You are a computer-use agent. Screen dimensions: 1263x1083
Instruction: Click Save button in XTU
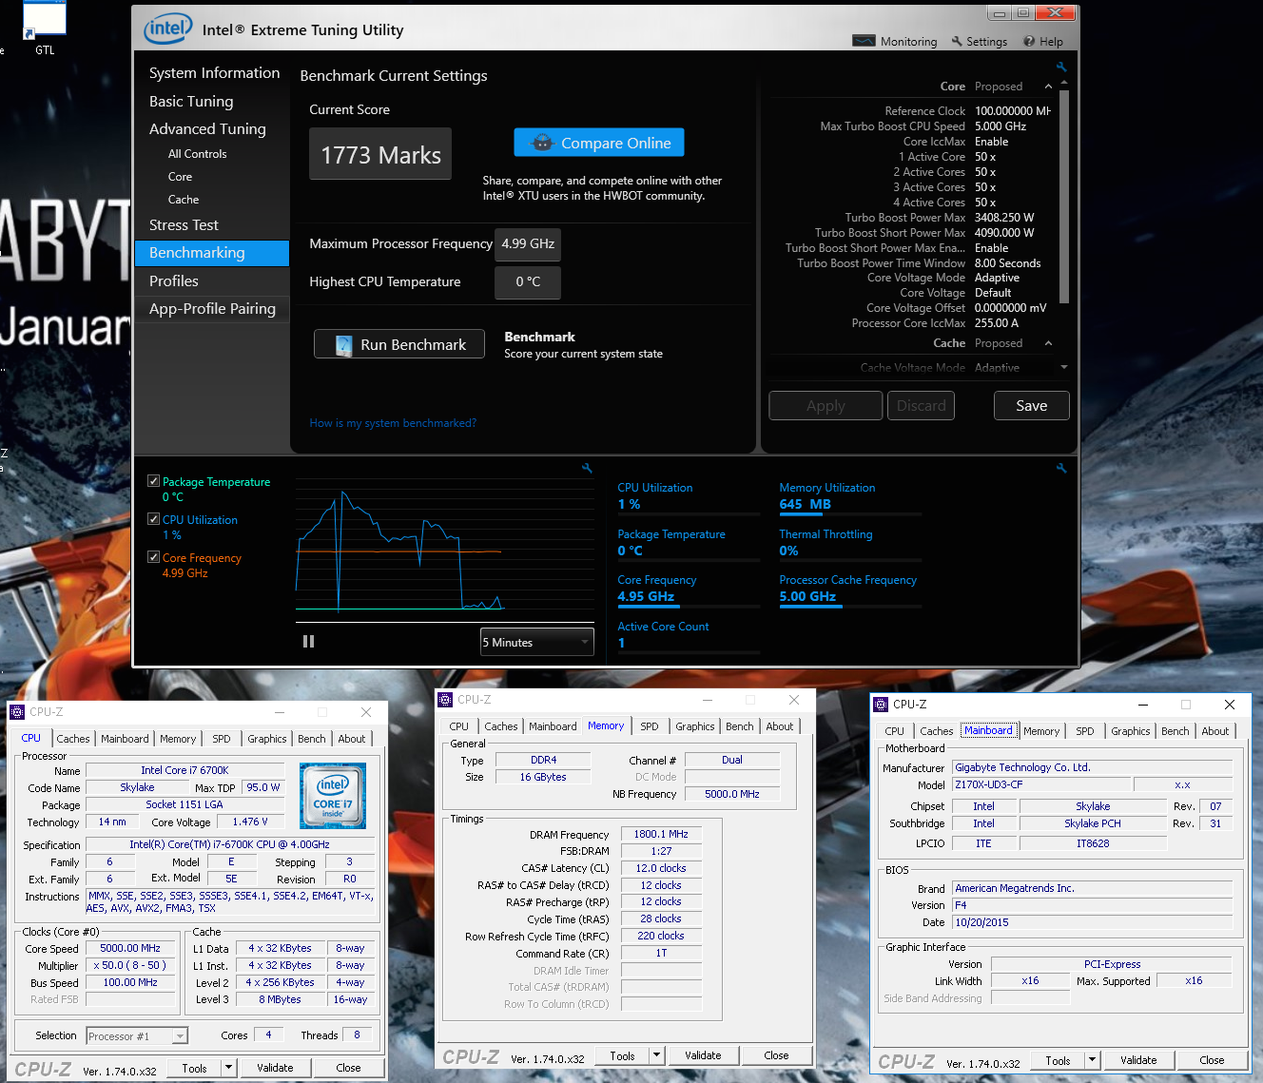pos(1031,406)
